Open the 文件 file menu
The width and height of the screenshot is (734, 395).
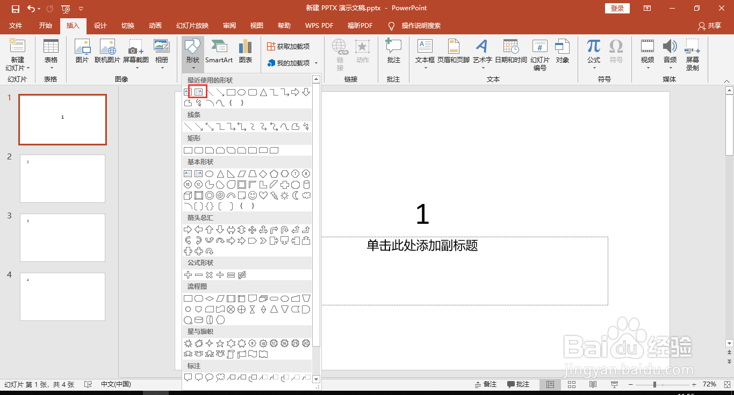pyautogui.click(x=16, y=26)
